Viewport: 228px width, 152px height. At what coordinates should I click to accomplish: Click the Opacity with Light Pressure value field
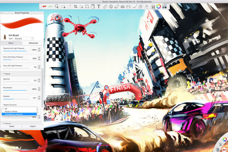coord(34,50)
